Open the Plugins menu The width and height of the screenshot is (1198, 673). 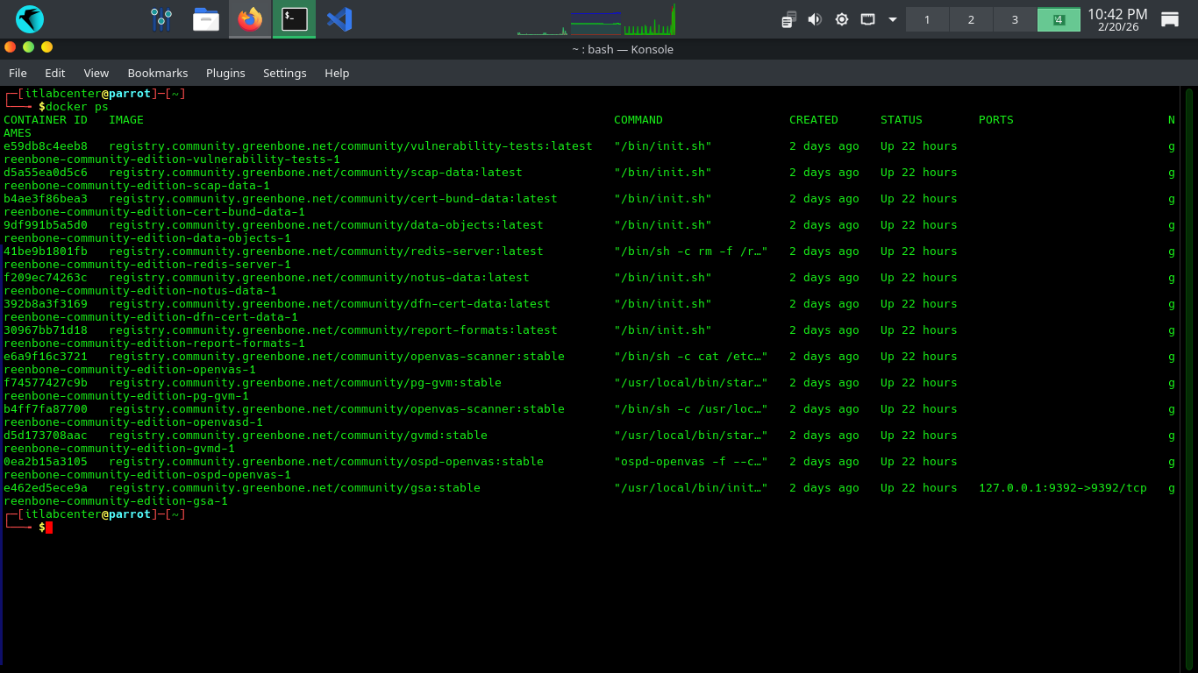point(225,73)
